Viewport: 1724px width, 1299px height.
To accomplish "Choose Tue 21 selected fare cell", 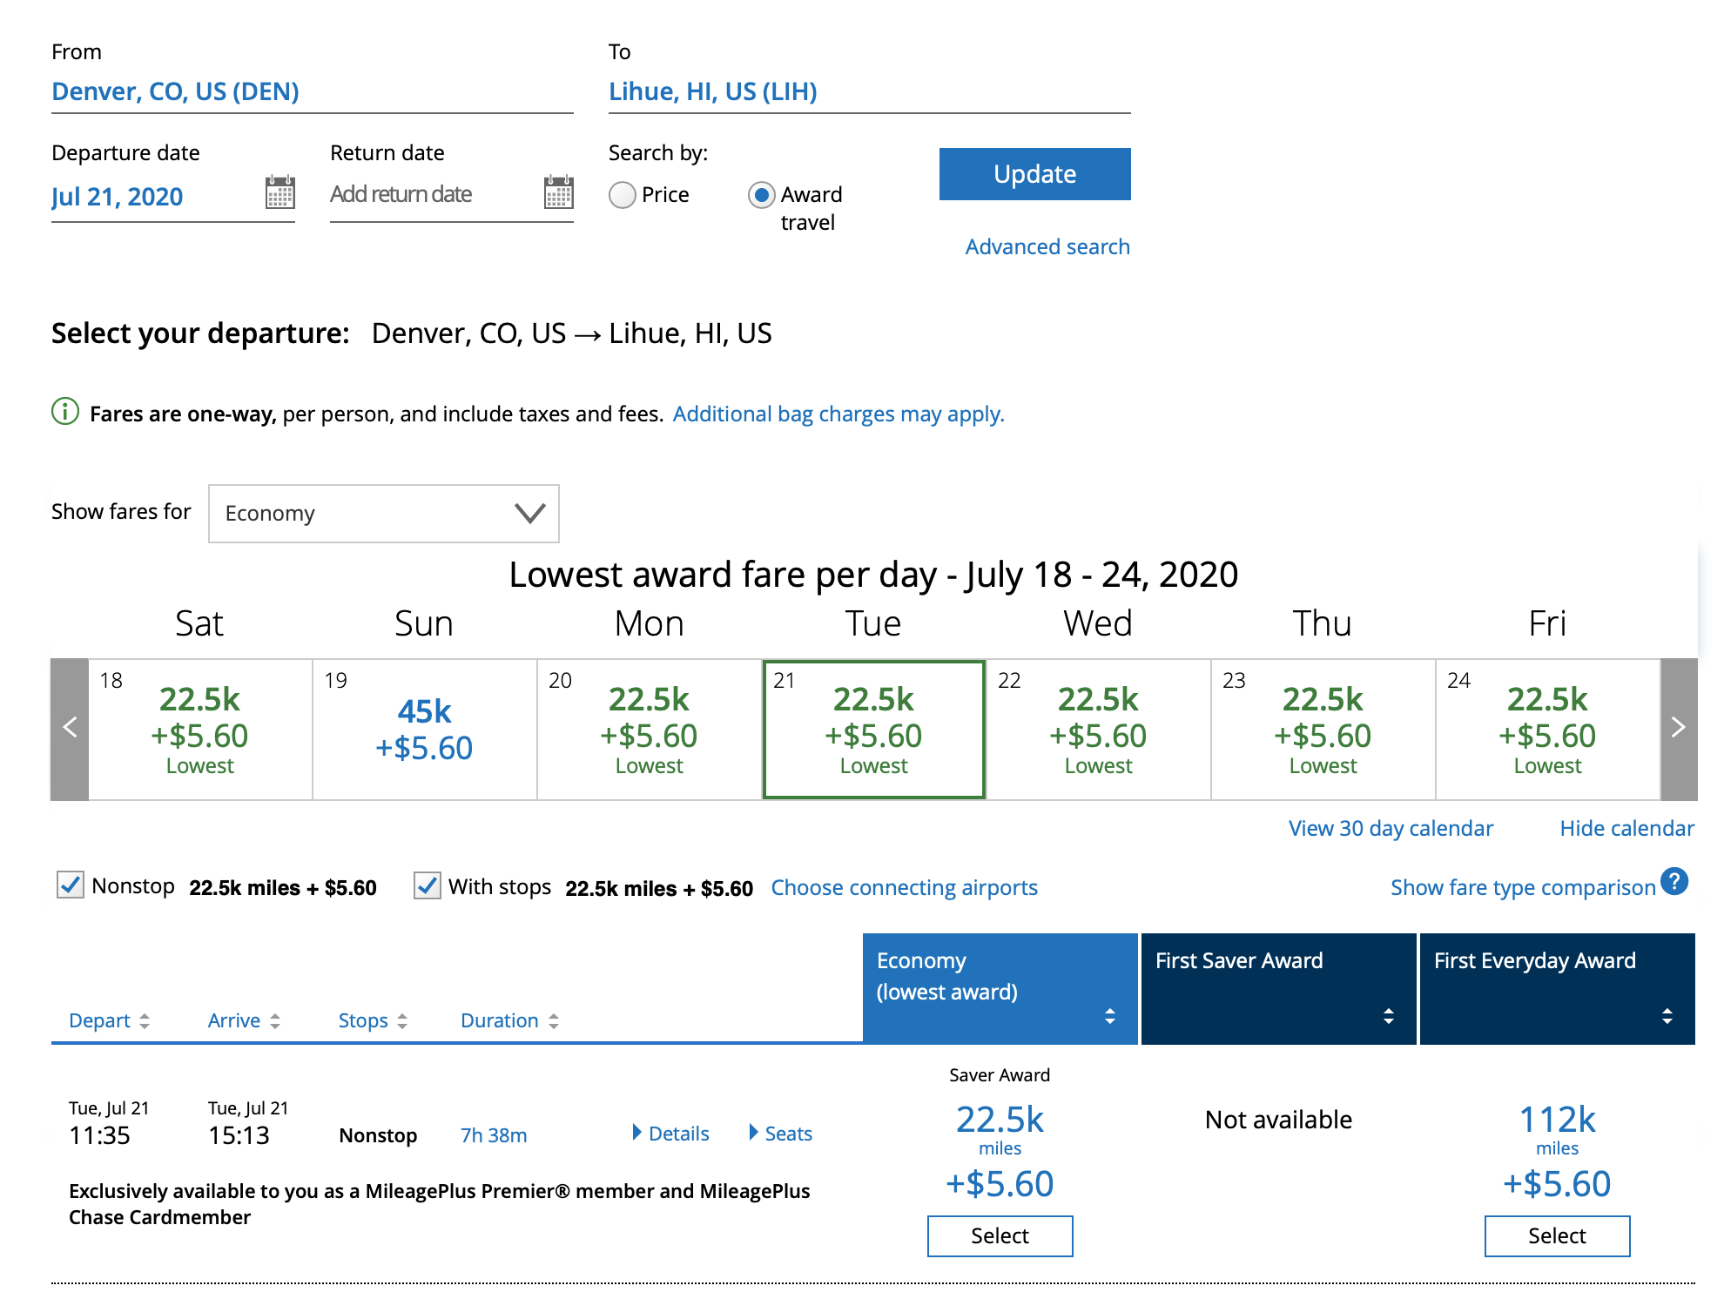I will point(874,730).
